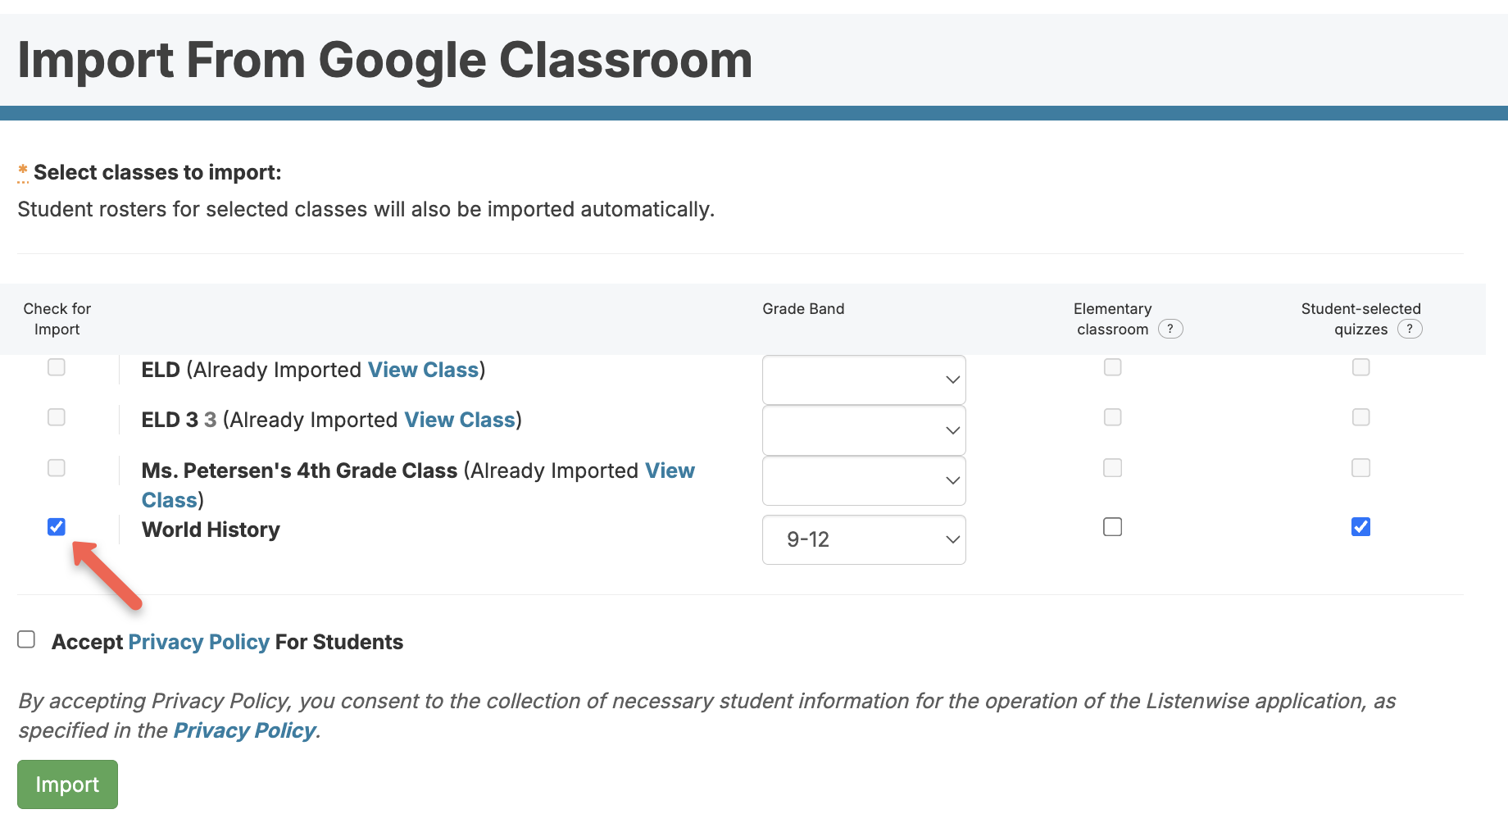This screenshot has height=823, width=1508.
Task: Toggle ELD 3 student-selected quizzes checkbox
Action: pyautogui.click(x=1360, y=417)
